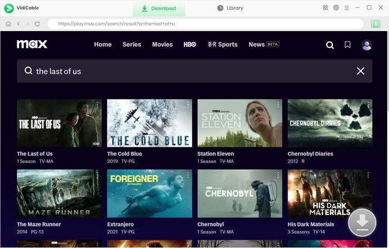Reload the page with refresh icon

(37, 24)
